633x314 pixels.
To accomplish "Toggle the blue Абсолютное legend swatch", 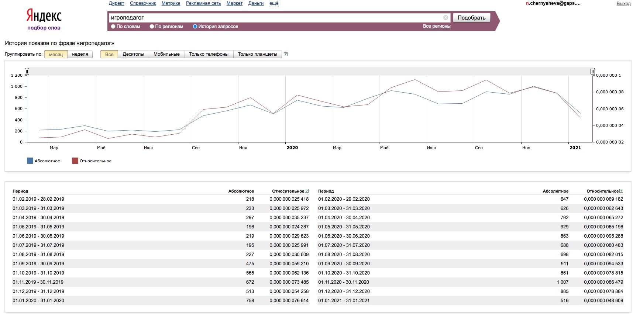I will pyautogui.click(x=30, y=161).
